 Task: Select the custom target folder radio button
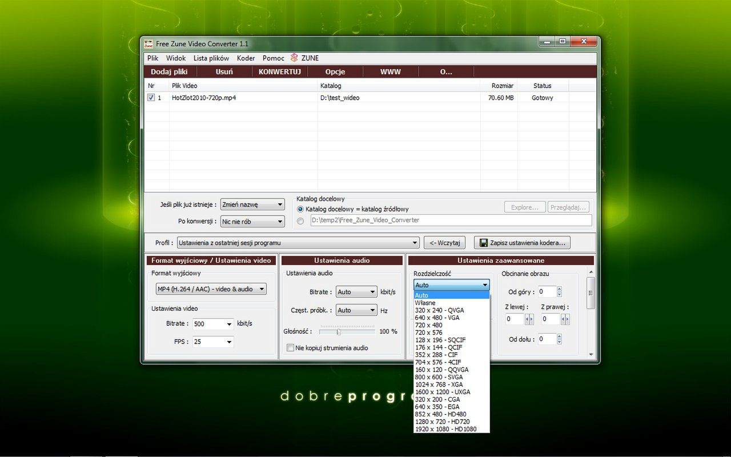(300, 221)
